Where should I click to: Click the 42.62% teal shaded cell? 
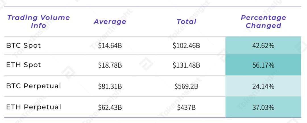tap(263, 46)
